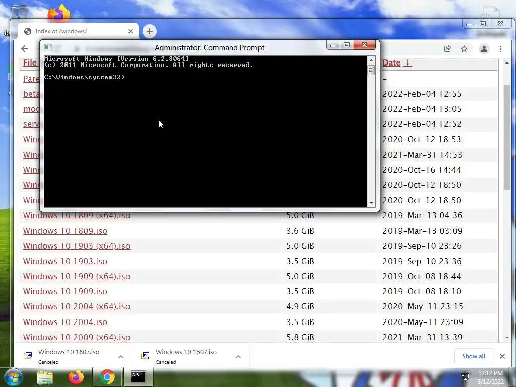Click Windows 10 1607.iso download file icon
Viewport: 516px width, 387px height.
[28, 355]
